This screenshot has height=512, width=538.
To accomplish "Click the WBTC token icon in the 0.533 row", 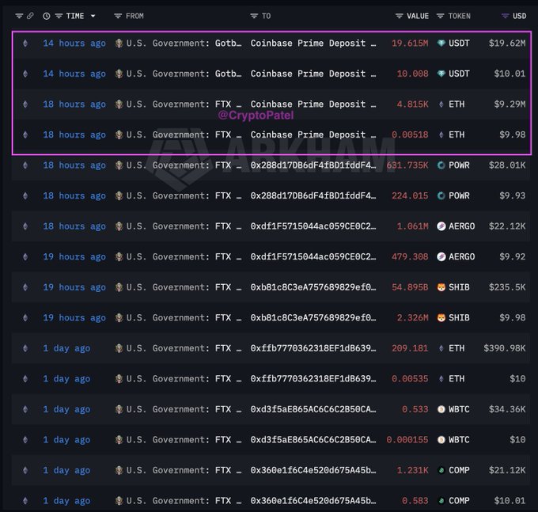I will click(441, 409).
